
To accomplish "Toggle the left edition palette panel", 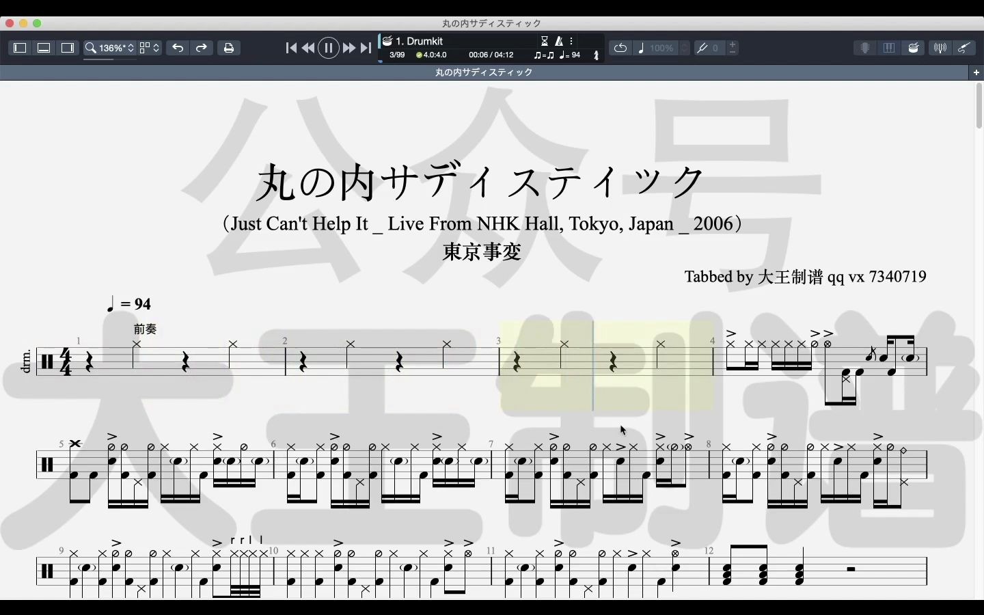I will 20,48.
